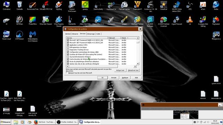Open Auslogics Disk Defrag shortcut
Screen dimensions: 223x125
(x=203, y=21)
